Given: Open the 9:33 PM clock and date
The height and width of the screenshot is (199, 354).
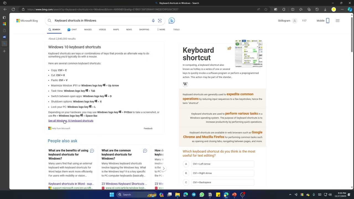Looking at the screenshot, I should click(340, 195).
